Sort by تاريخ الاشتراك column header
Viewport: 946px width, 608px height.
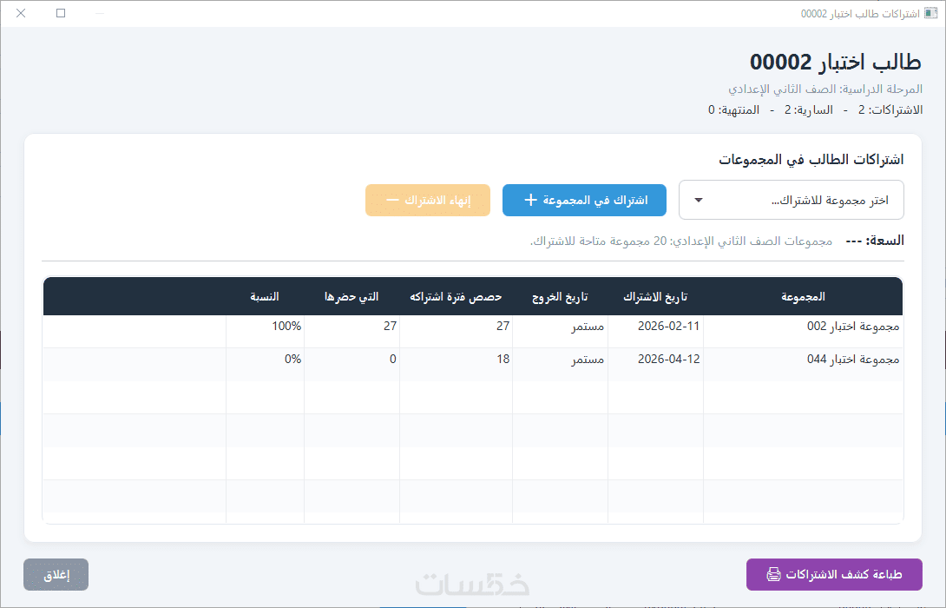(655, 296)
